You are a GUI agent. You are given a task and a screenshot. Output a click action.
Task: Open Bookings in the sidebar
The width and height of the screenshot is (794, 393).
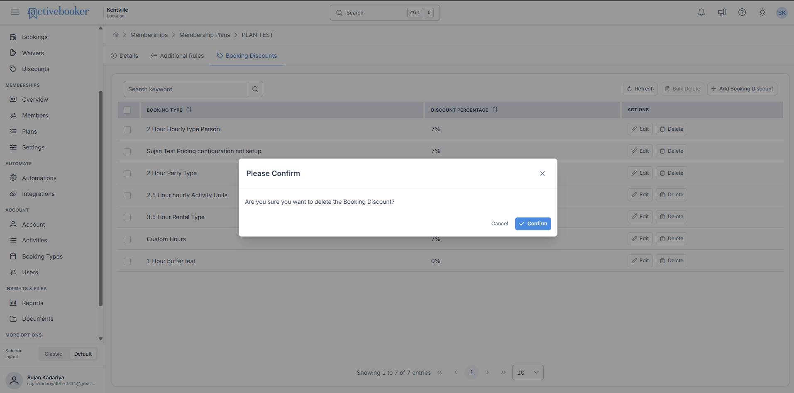(35, 37)
